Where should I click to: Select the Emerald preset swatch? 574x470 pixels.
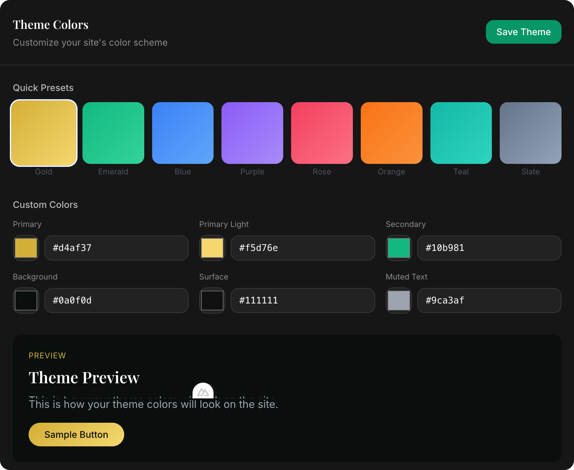113,133
